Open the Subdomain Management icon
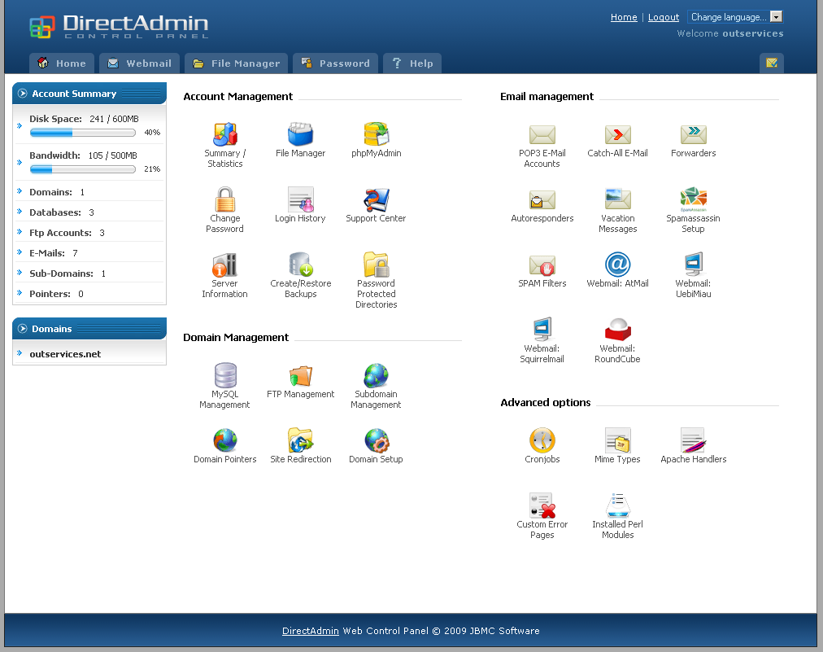Viewport: 823px width, 652px height. point(377,375)
